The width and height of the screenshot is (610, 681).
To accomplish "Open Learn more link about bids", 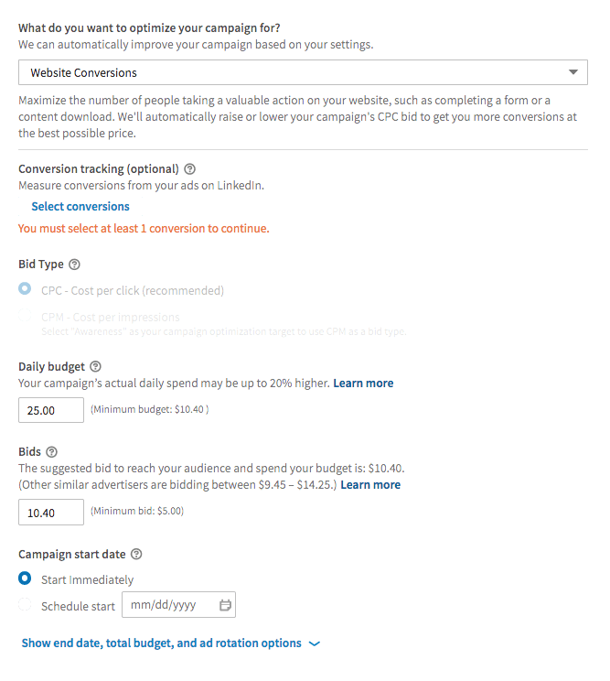I will [x=370, y=485].
